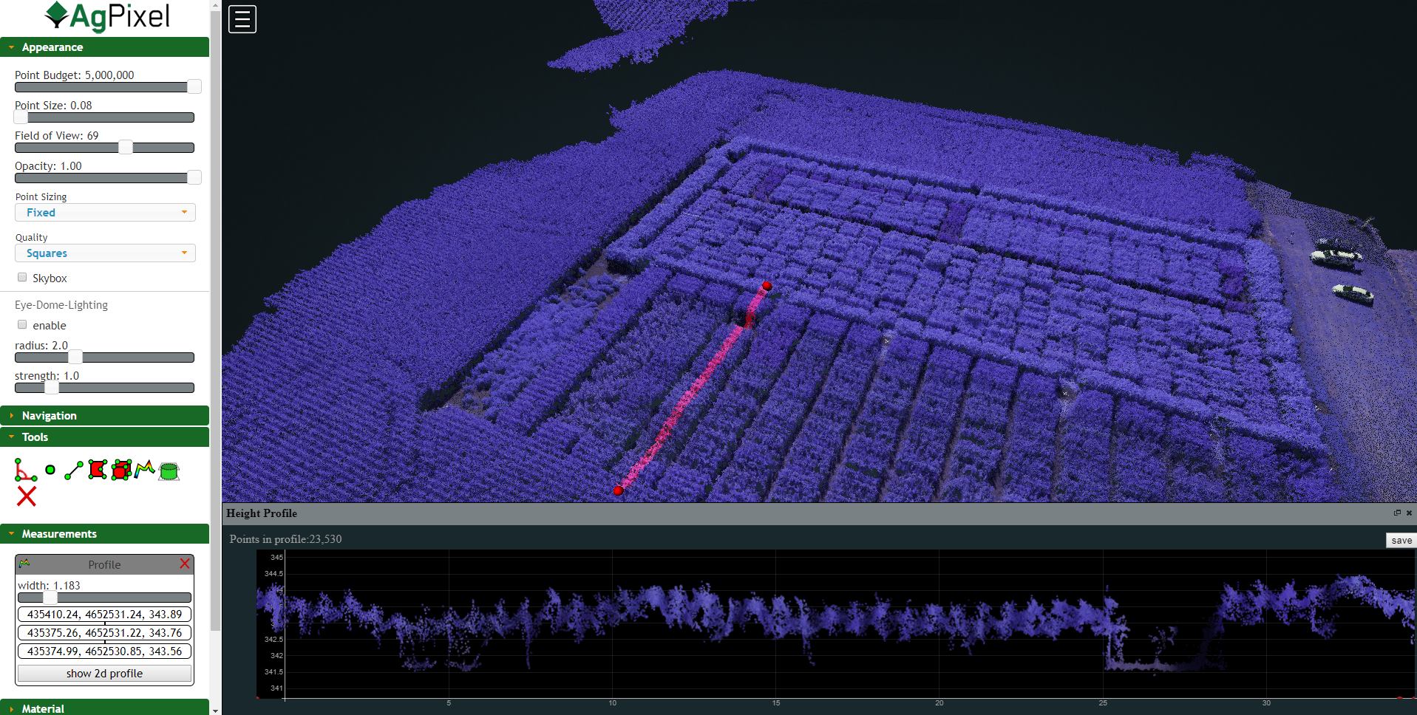This screenshot has height=715, width=1417.
Task: Click the profile icon in the Profile header
Action: click(24, 564)
